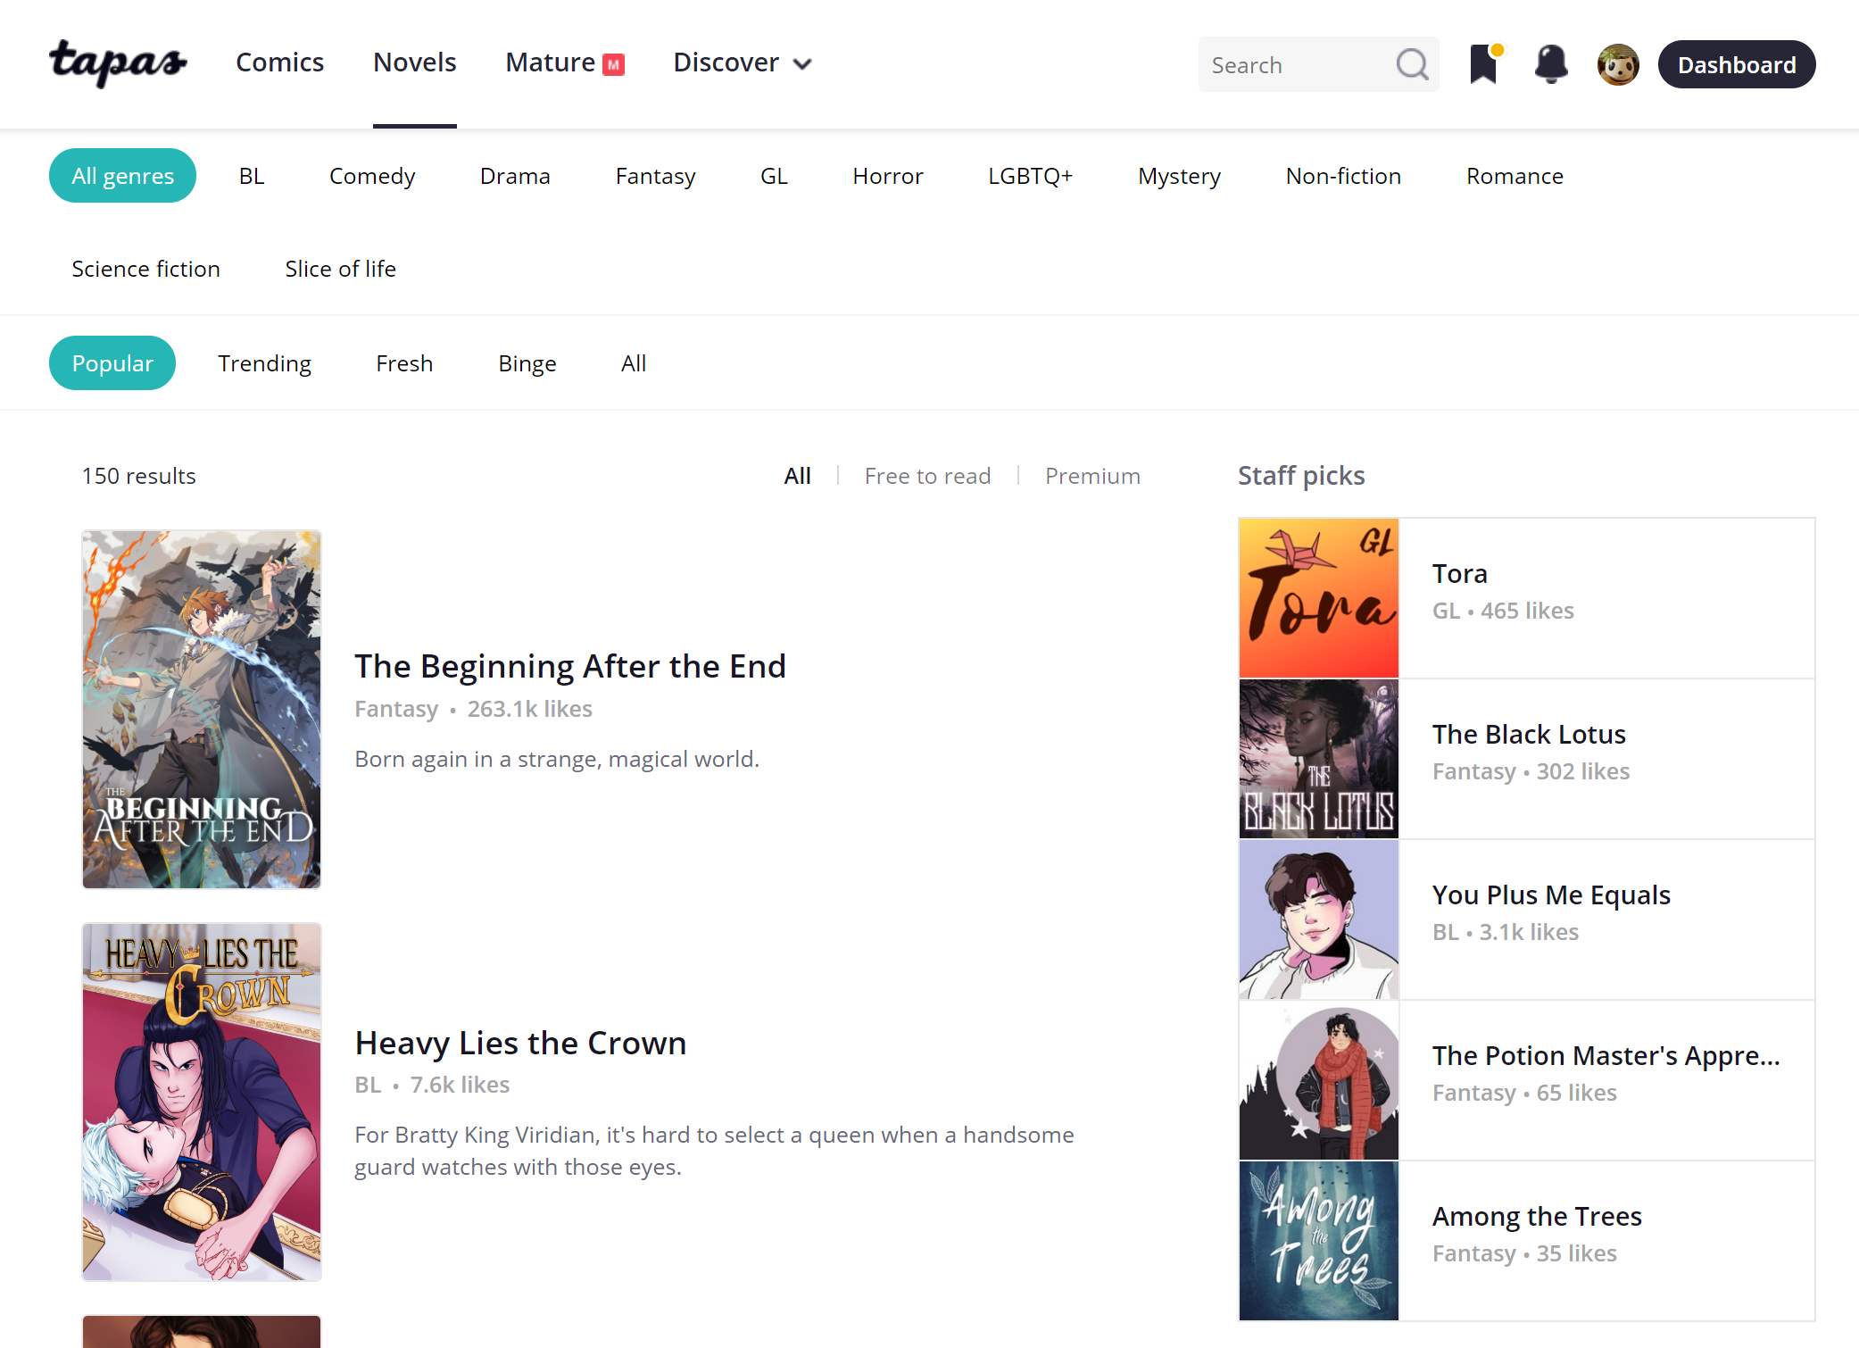
Task: Click '150 results' text
Action: coord(138,476)
